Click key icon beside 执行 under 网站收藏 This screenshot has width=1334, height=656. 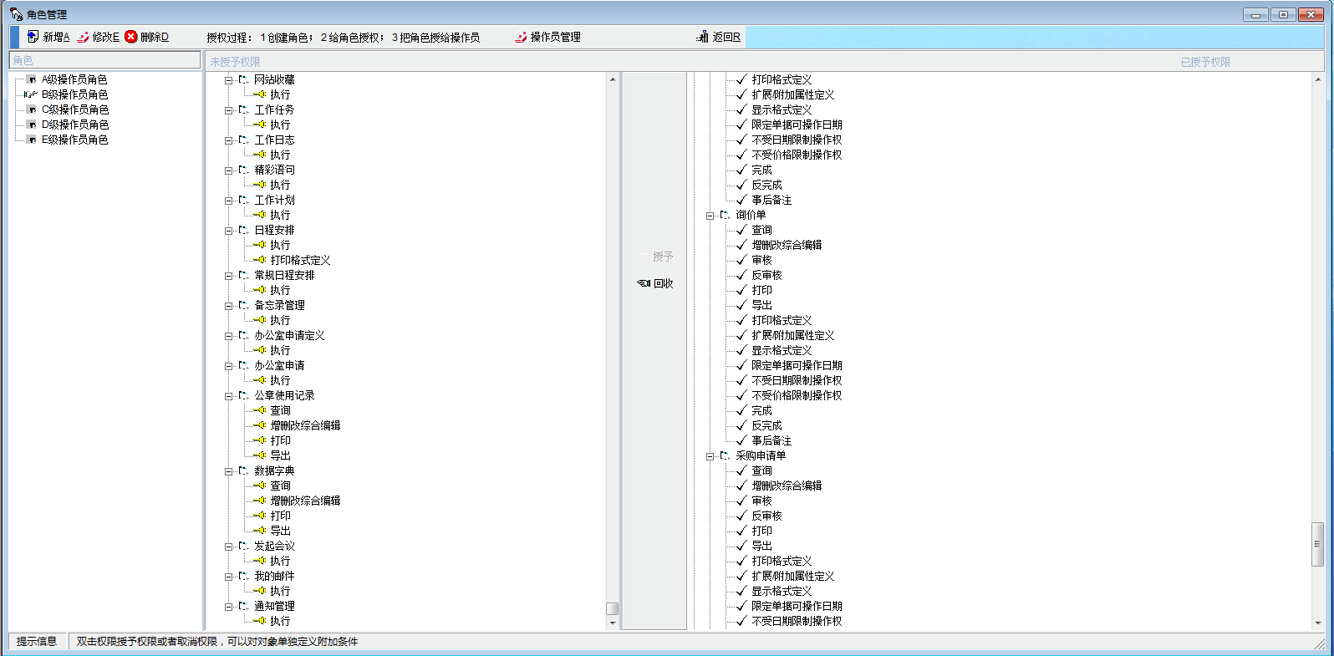261,94
